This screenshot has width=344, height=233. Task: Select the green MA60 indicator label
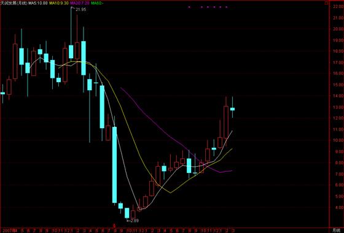(97, 3)
